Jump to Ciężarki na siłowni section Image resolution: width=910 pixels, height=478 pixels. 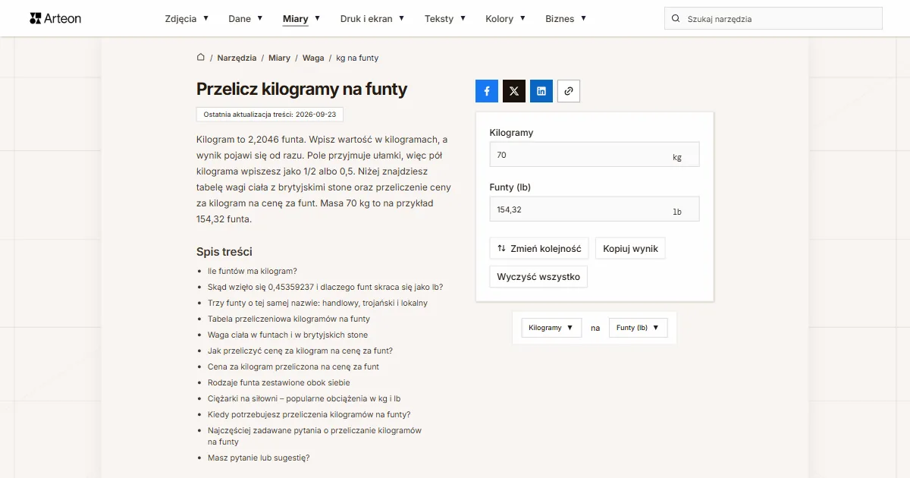(304, 398)
